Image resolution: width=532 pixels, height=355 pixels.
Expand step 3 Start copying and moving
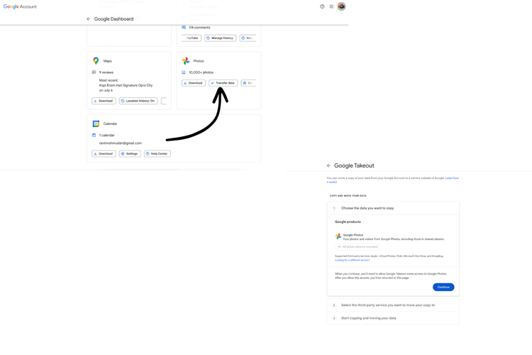point(369,318)
